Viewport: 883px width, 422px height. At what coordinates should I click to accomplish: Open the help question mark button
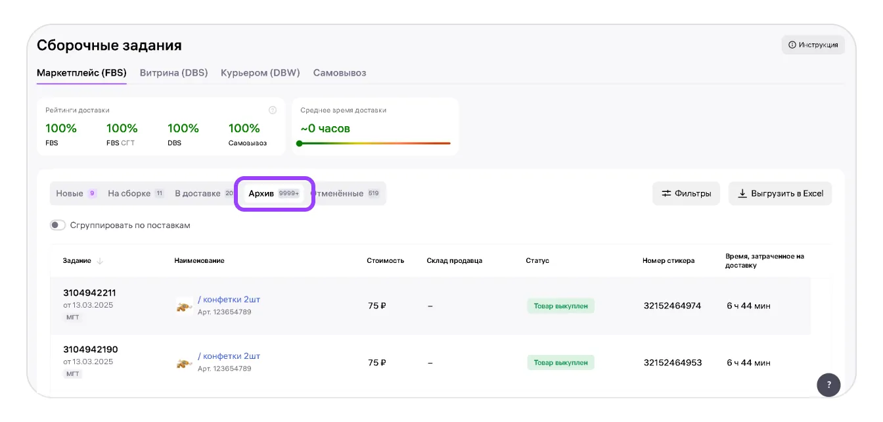pos(828,385)
